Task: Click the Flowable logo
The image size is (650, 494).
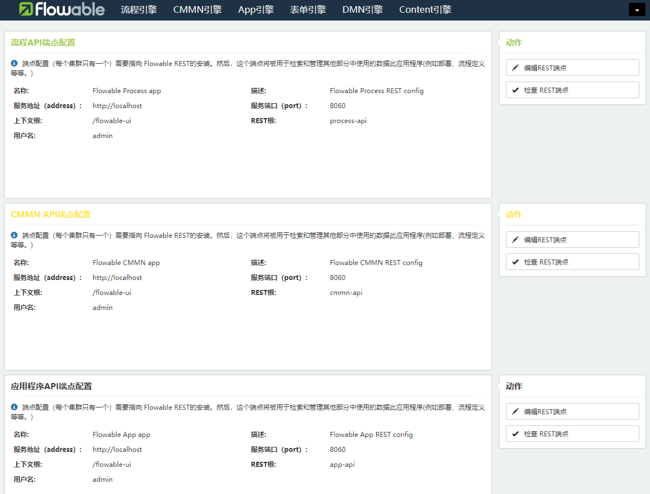Action: [62, 9]
